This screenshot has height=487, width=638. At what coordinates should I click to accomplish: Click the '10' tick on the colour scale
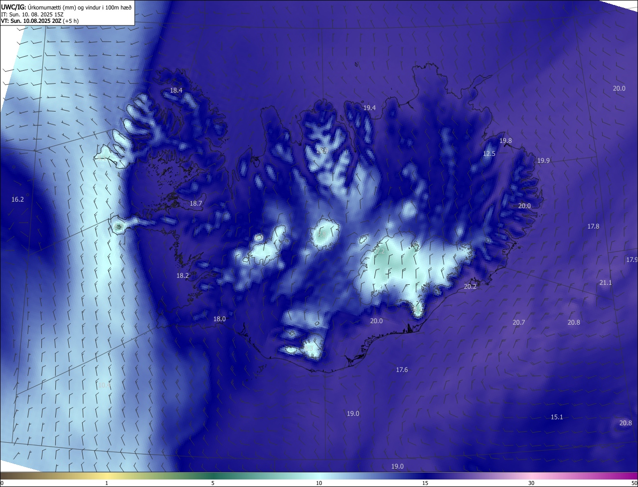pos(319,483)
